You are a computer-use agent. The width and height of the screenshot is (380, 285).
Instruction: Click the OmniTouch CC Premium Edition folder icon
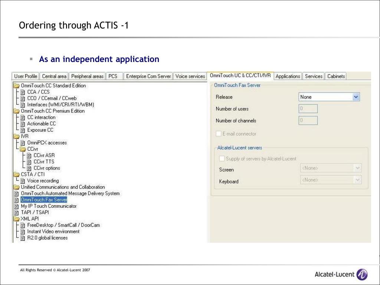(x=16, y=111)
